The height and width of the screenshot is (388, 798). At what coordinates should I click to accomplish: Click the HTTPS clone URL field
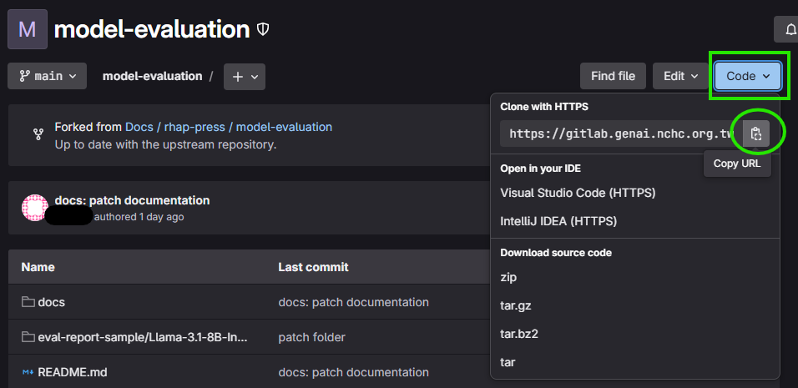pyautogui.click(x=621, y=134)
